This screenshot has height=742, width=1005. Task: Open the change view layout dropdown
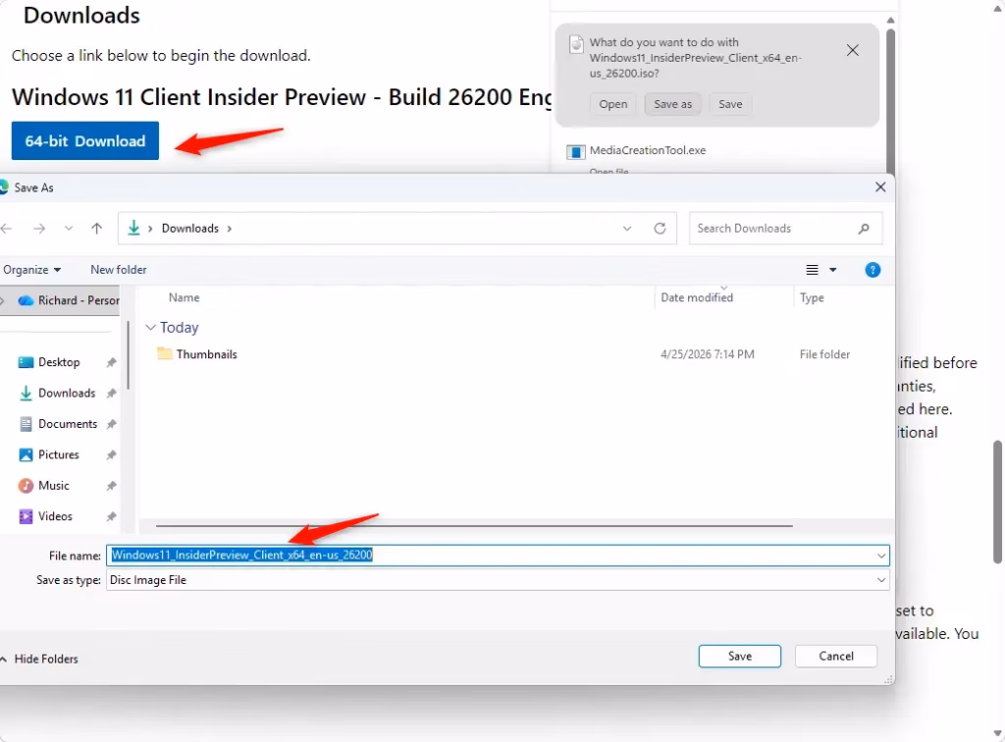coord(833,270)
